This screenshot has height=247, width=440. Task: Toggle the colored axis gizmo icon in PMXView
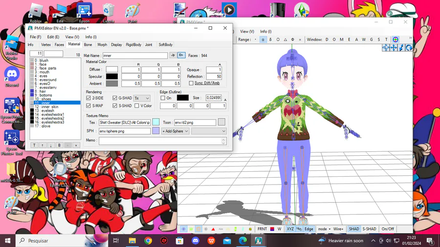(396, 40)
